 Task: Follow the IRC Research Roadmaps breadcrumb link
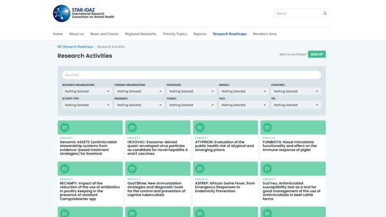click(x=75, y=47)
